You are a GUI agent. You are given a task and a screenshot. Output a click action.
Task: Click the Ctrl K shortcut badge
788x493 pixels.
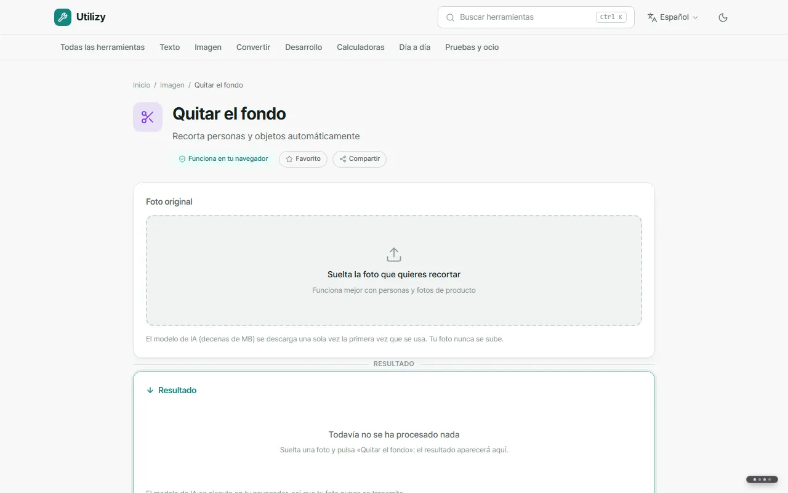click(611, 17)
